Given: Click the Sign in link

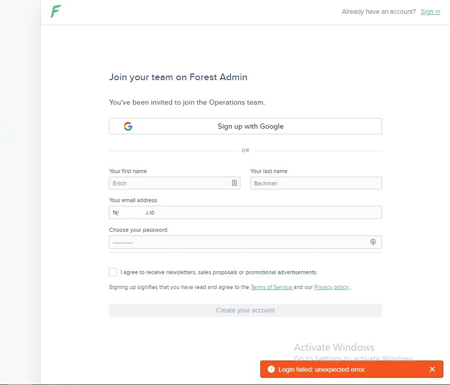Looking at the screenshot, I should coord(430,12).
